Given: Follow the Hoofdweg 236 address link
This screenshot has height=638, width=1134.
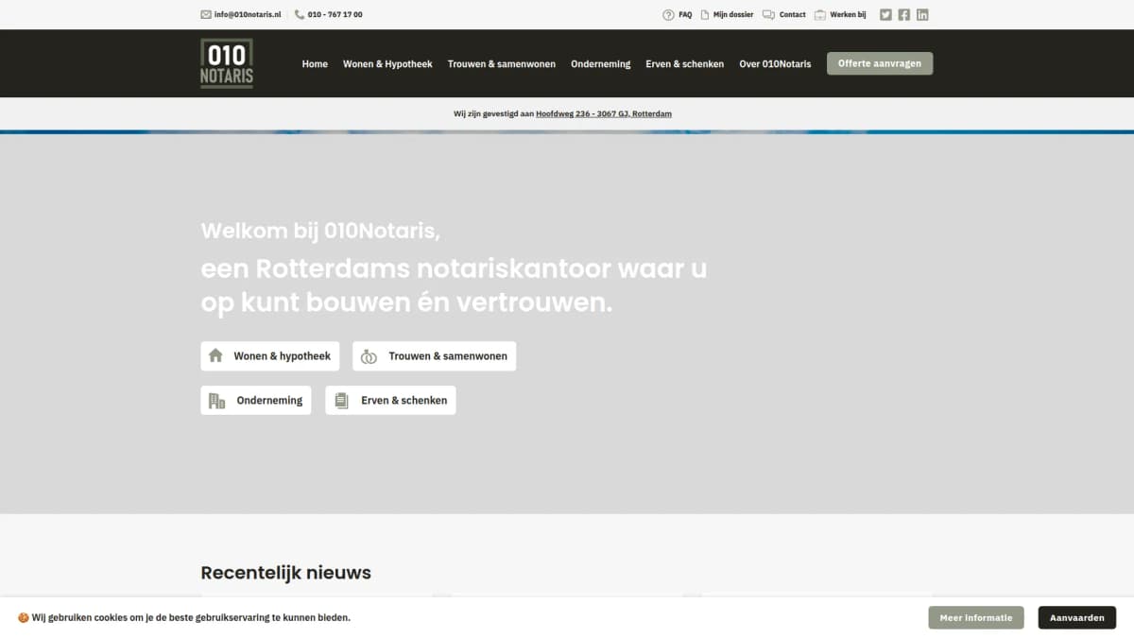Looking at the screenshot, I should pos(604,114).
